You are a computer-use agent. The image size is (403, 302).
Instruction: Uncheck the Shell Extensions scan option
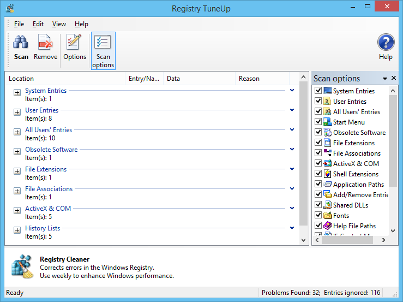[x=318, y=174]
